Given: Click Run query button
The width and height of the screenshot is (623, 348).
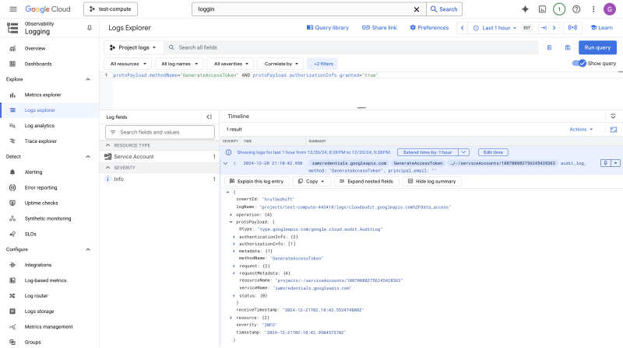Looking at the screenshot, I should point(597,47).
